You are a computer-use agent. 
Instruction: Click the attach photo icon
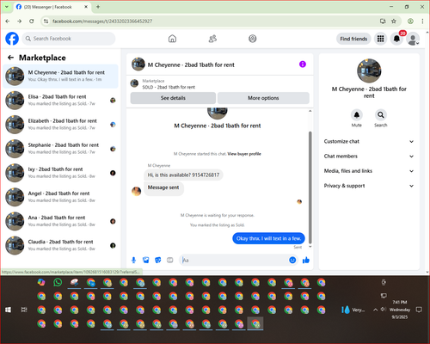[146, 260]
